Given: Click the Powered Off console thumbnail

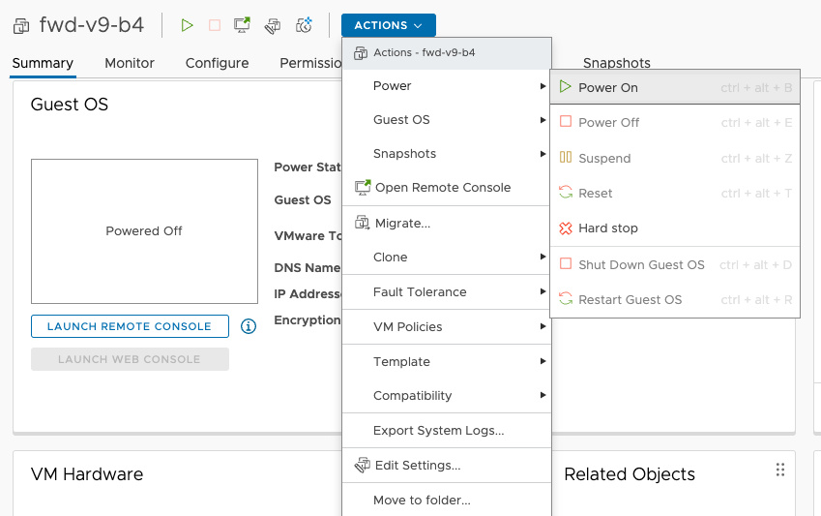Looking at the screenshot, I should [x=144, y=231].
